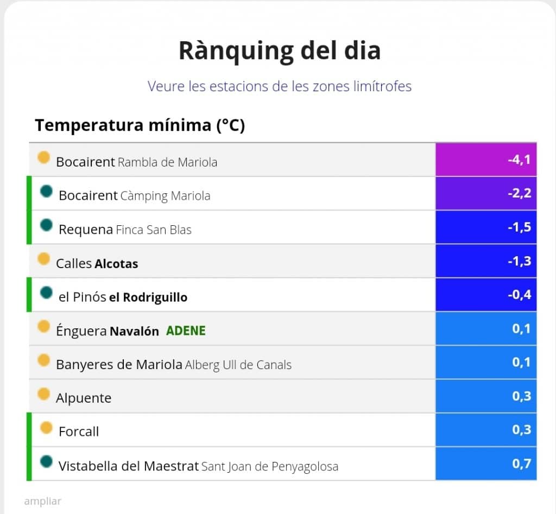Viewport: 556px width, 514px height.
Task: Click the yellow dot beside Énguera Navalón
Action: pos(43,326)
